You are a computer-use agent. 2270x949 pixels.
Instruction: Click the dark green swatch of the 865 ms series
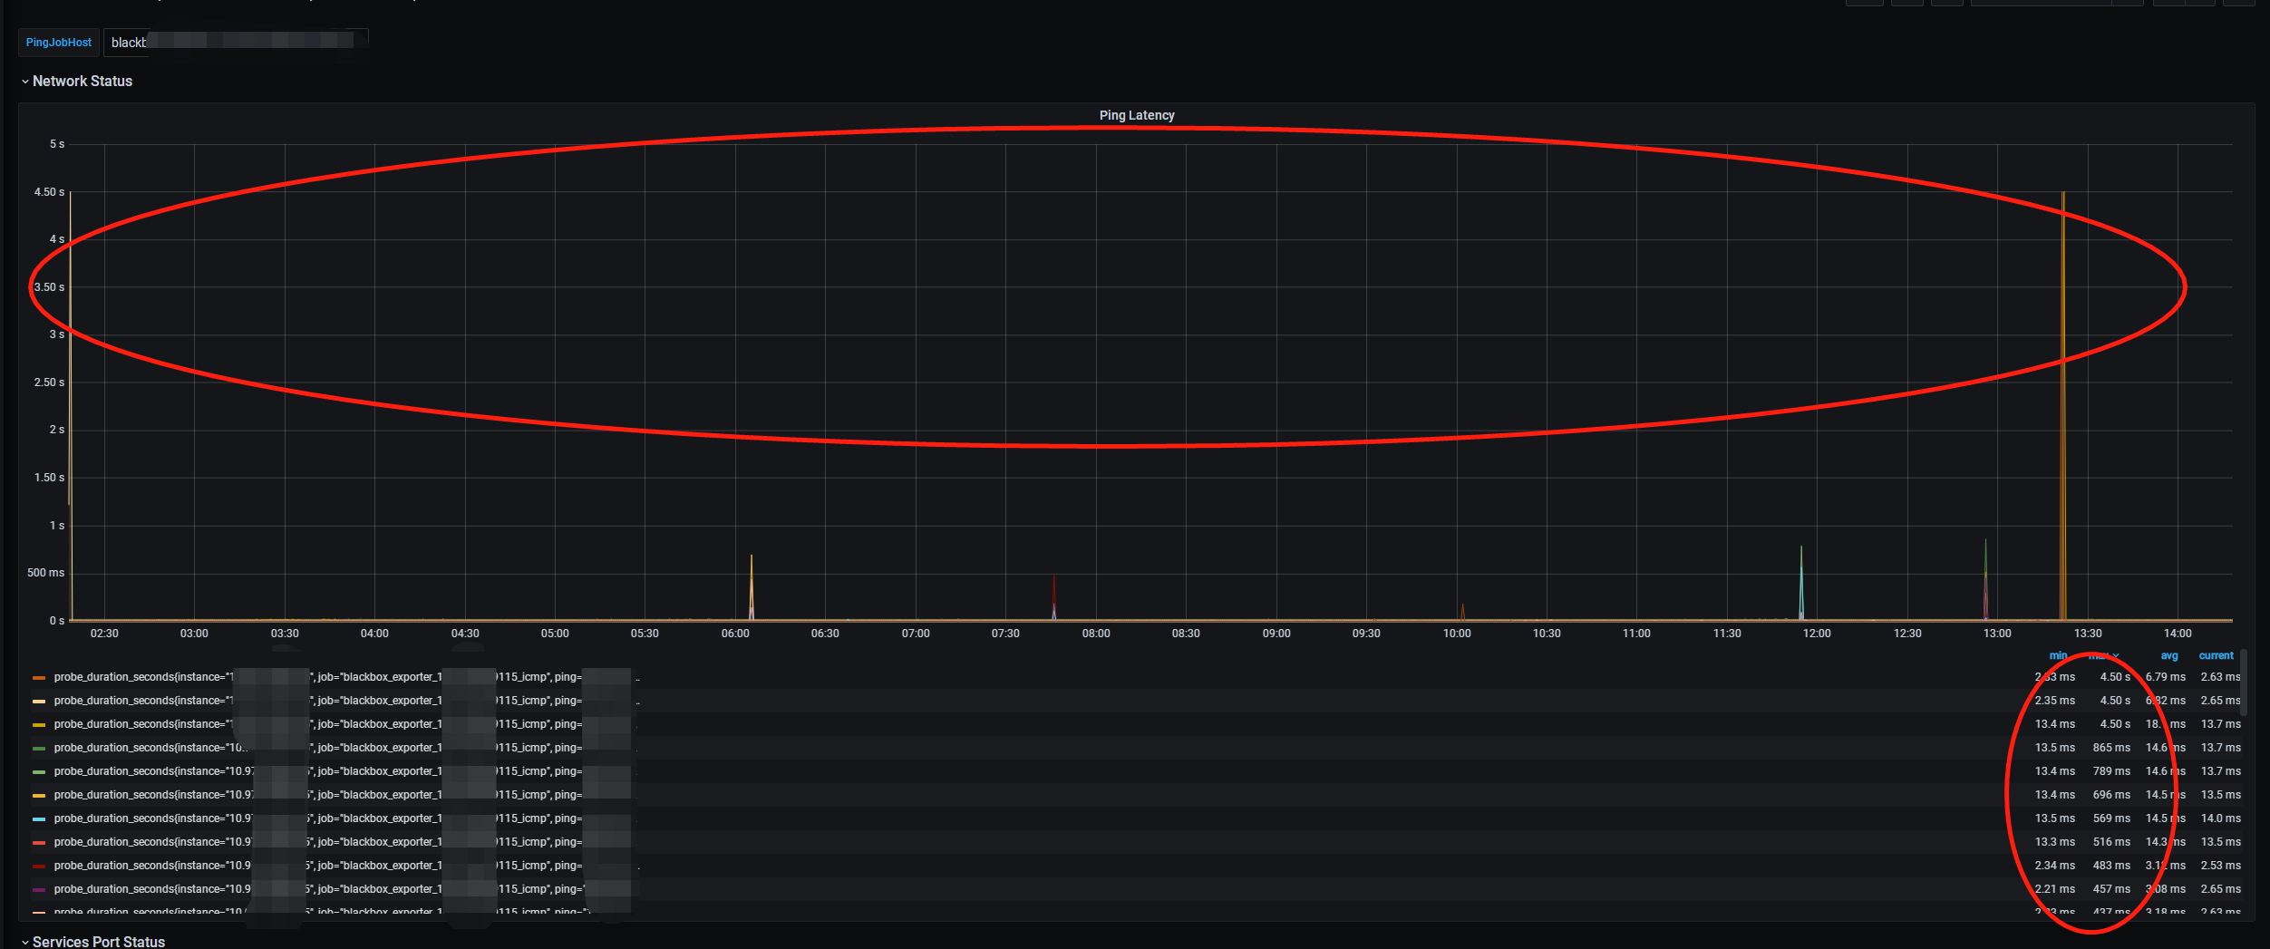39,748
